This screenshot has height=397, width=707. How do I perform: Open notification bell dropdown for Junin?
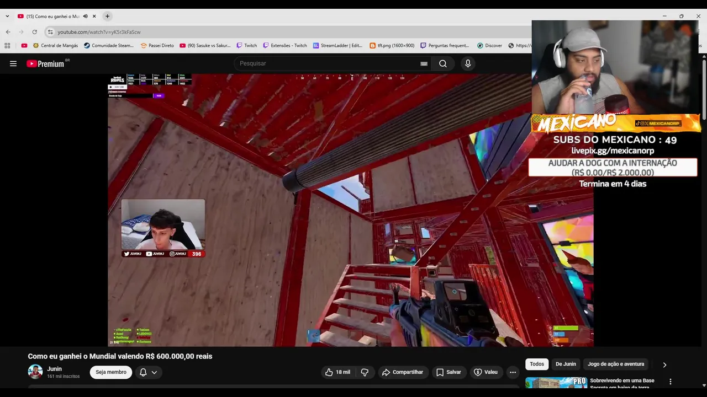(148, 372)
